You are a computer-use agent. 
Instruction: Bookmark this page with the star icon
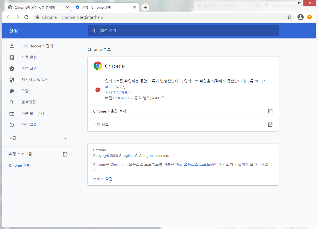[289, 17]
